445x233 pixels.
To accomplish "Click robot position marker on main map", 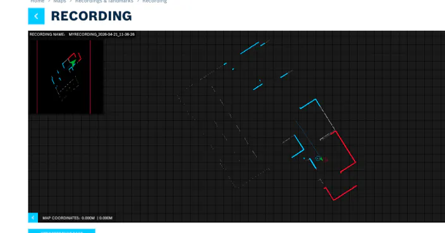I will (319, 159).
